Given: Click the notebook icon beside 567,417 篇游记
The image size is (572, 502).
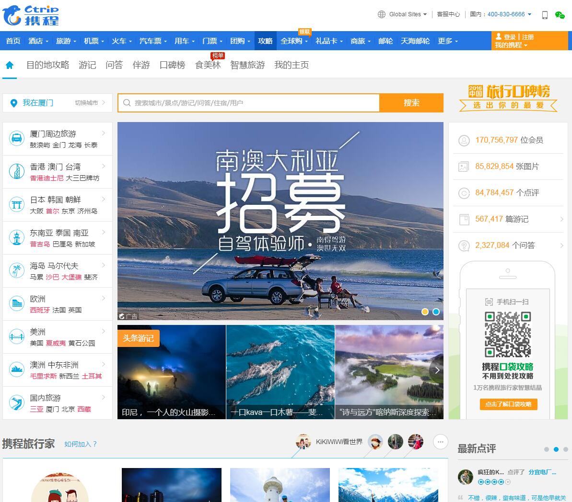Looking at the screenshot, I should (464, 220).
